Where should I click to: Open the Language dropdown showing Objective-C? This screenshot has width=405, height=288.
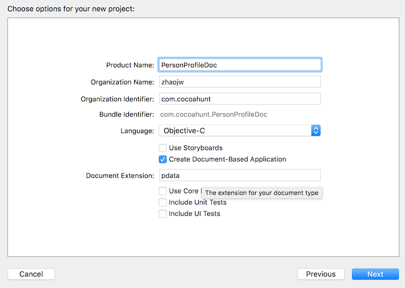(x=239, y=130)
